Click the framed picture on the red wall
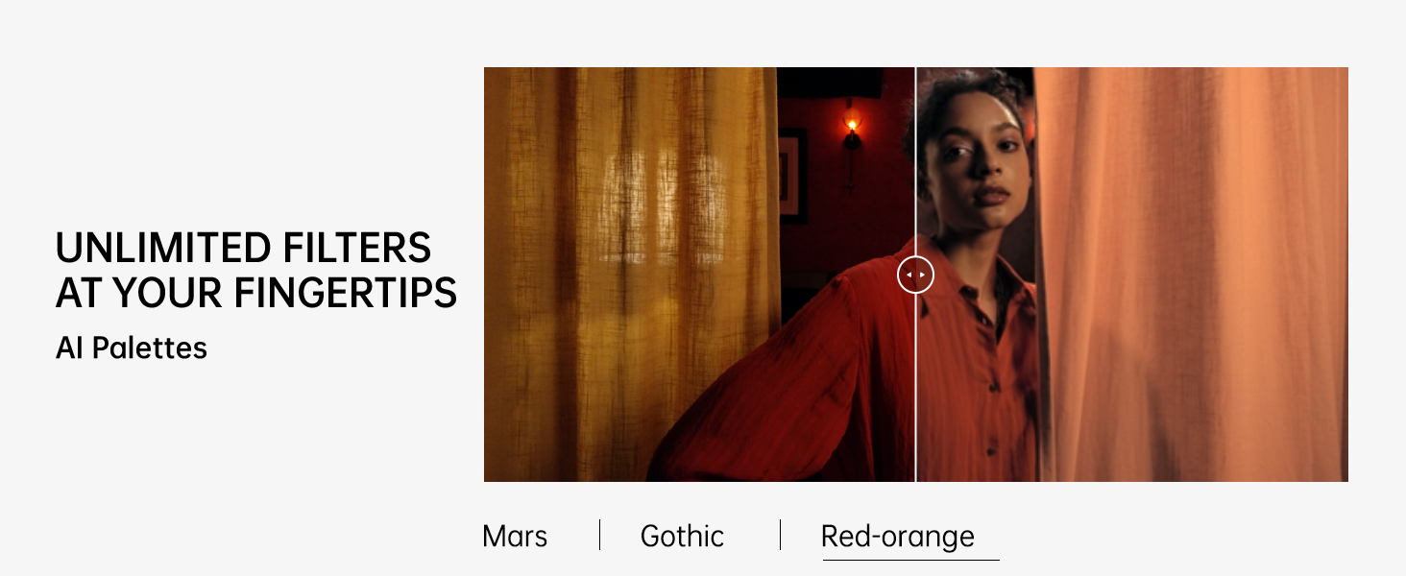The image size is (1406, 576). [x=792, y=177]
